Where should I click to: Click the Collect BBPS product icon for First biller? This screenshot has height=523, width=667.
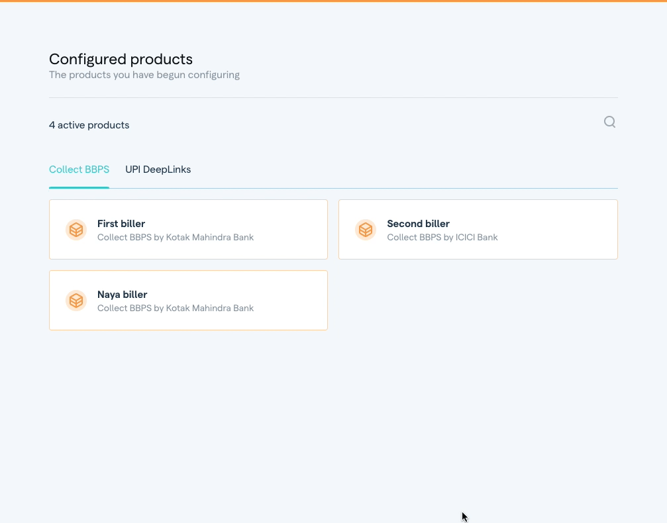coord(76,230)
